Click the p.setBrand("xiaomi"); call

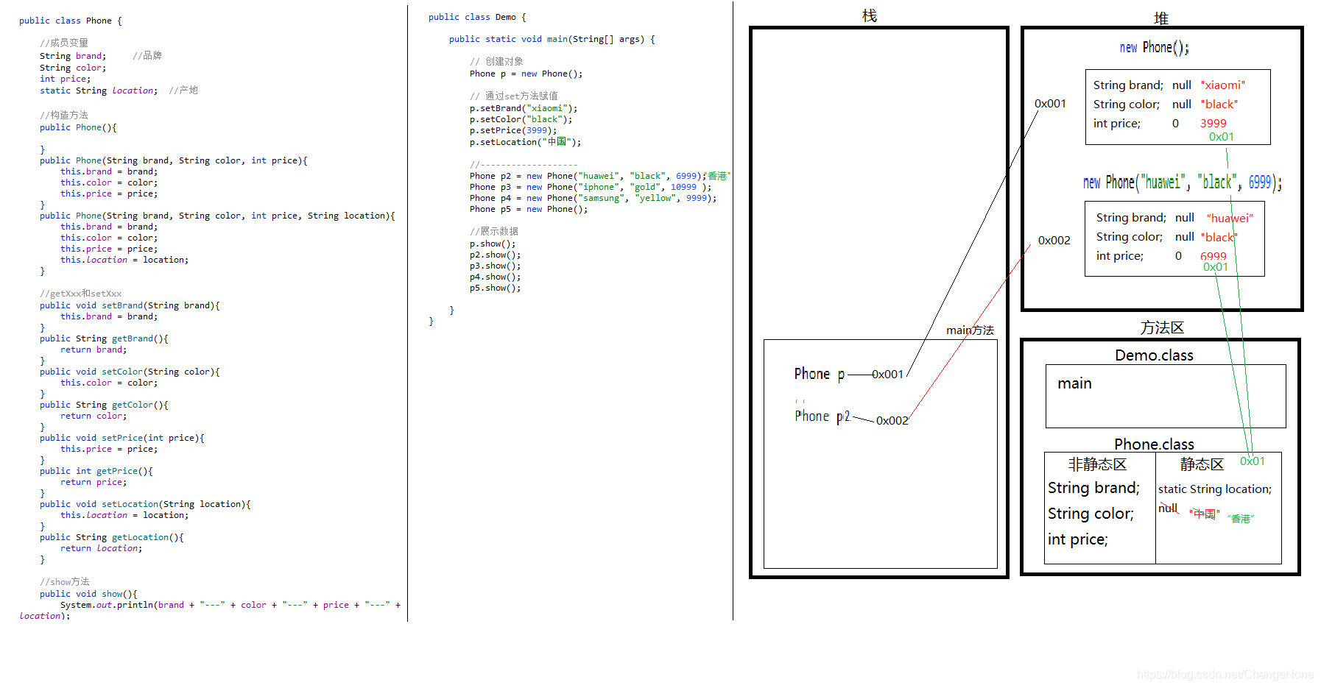[x=524, y=108]
